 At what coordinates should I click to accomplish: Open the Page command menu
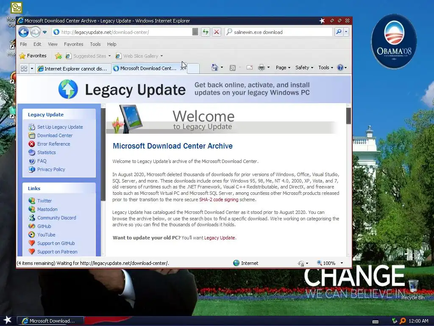[283, 67]
